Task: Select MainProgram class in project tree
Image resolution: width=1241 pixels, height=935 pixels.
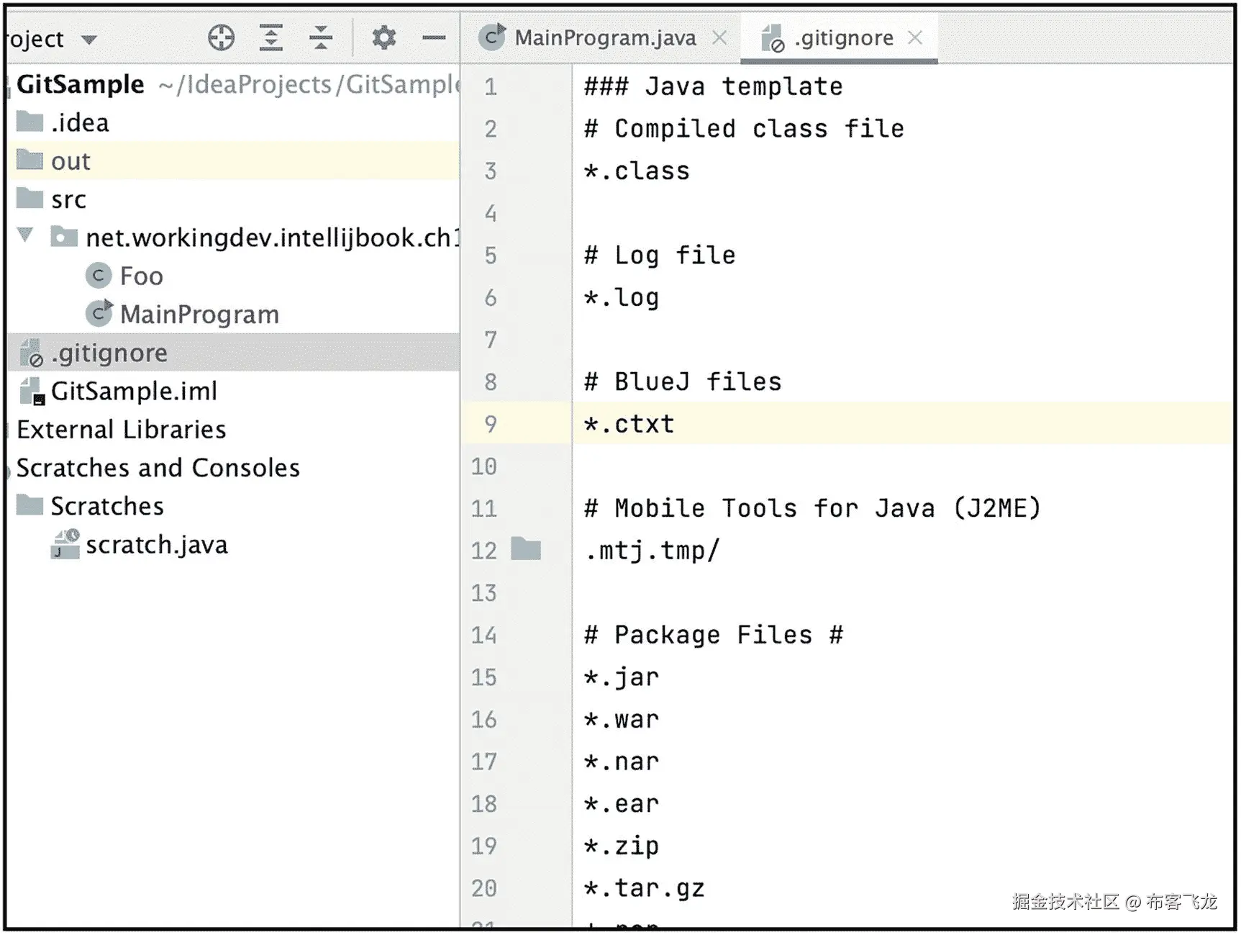Action: coord(199,315)
